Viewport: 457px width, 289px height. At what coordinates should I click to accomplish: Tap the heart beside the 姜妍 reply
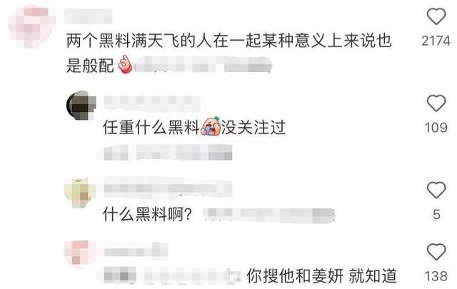(x=436, y=251)
